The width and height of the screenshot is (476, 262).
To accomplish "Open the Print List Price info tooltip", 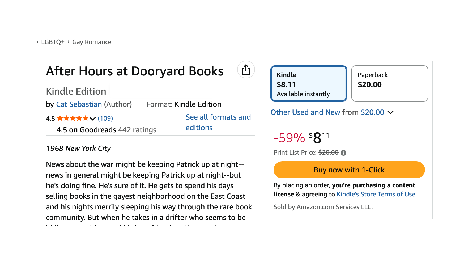I will coord(343,153).
